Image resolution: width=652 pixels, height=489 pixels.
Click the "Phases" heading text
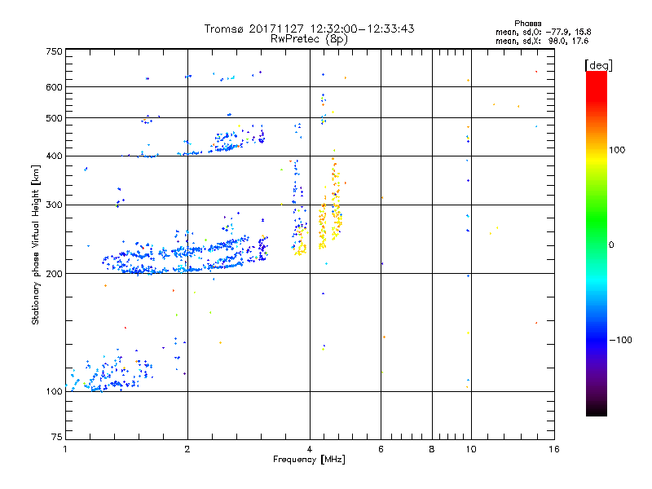(527, 24)
